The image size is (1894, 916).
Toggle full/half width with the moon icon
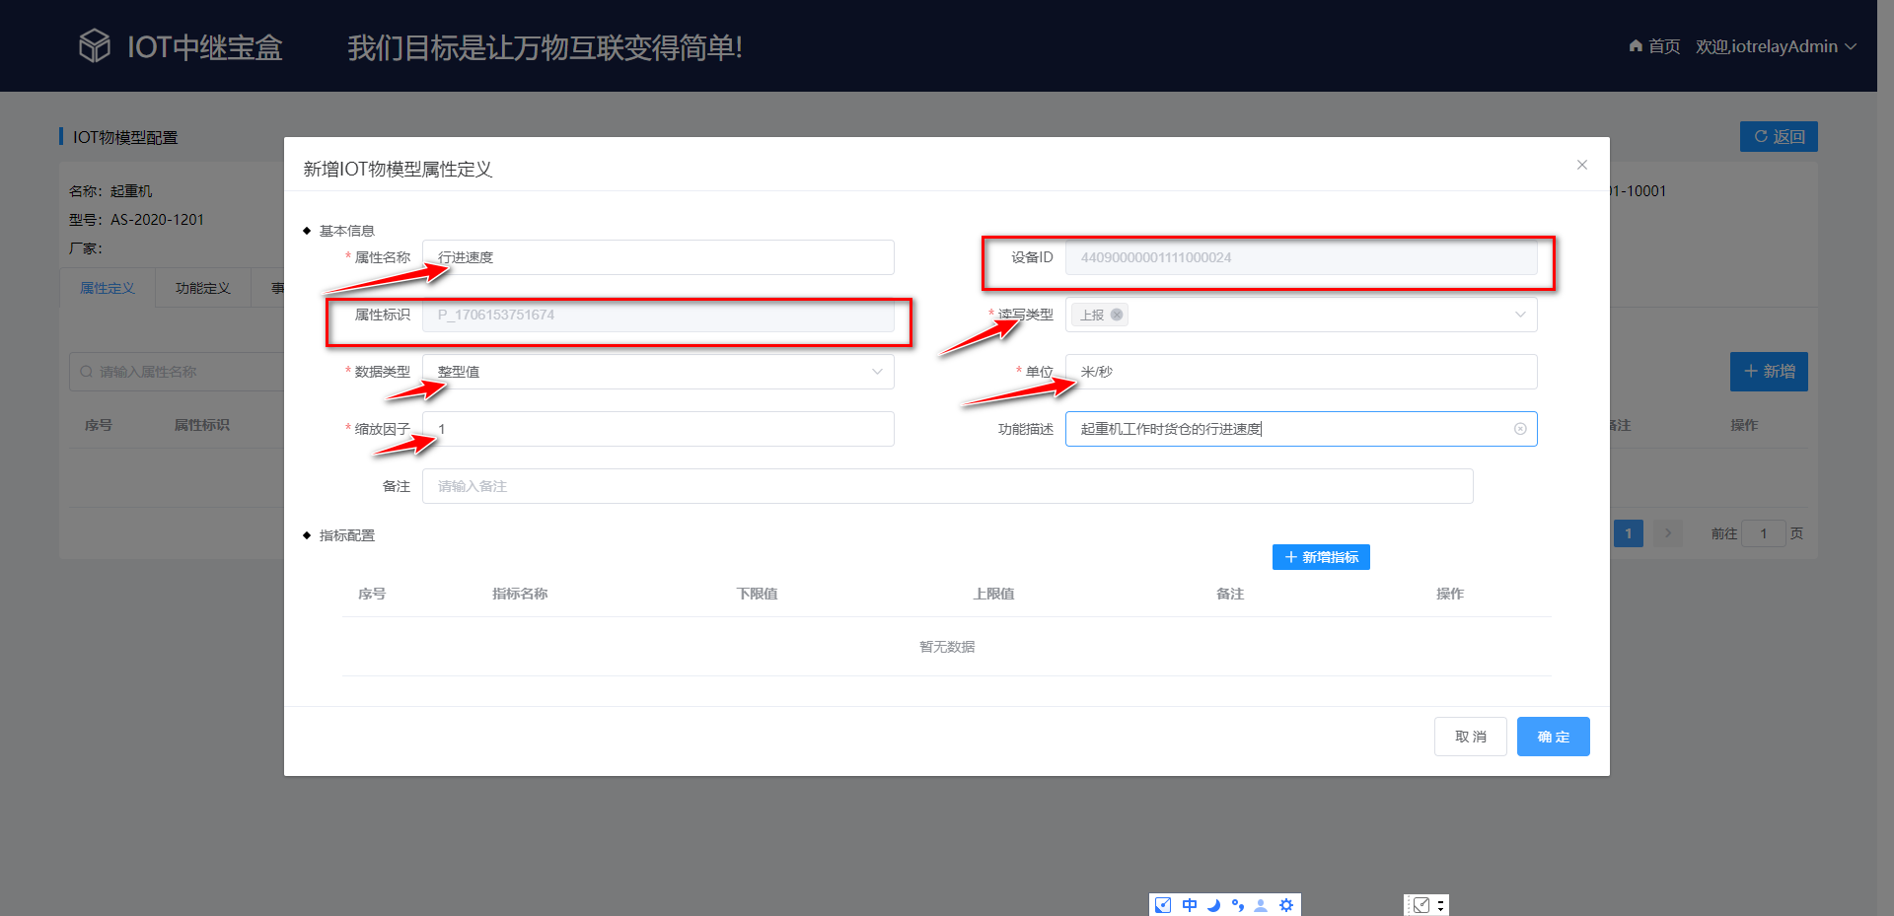pos(1213,904)
